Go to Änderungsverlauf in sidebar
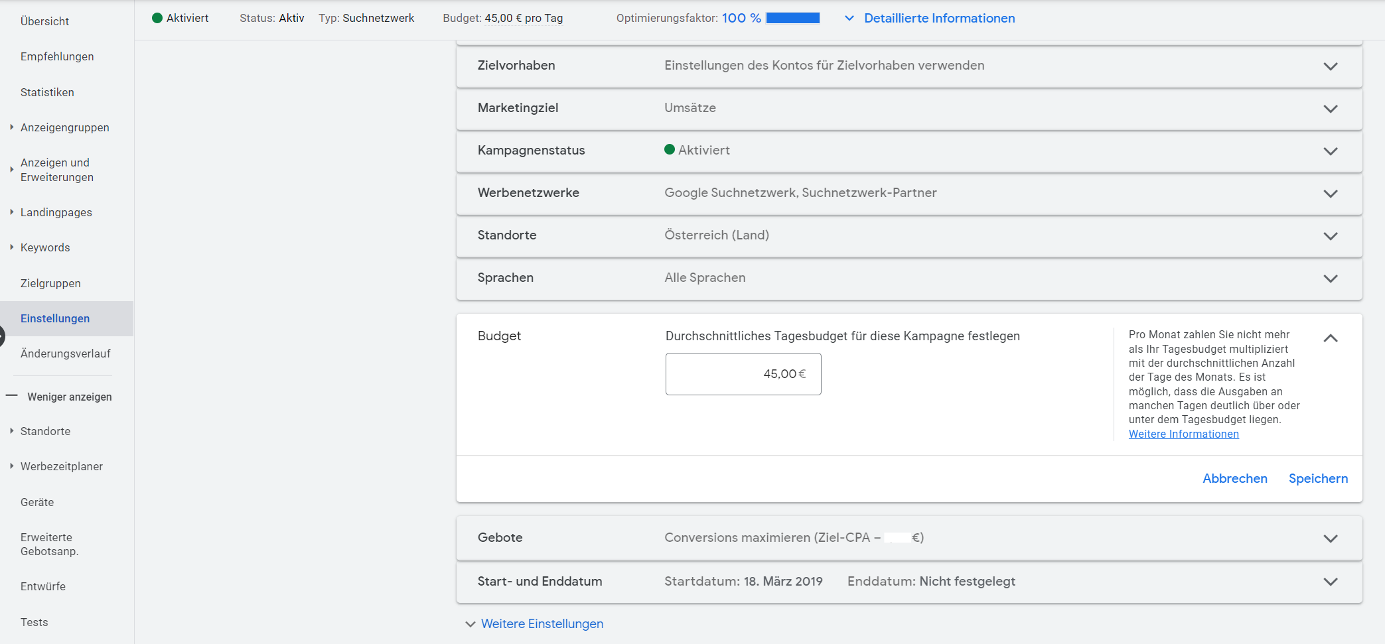 (65, 354)
